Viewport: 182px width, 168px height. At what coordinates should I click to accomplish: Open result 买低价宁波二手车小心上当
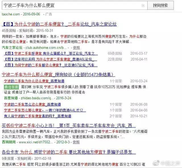69,126
